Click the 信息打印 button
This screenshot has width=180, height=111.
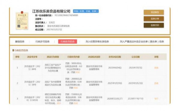tap(154, 25)
